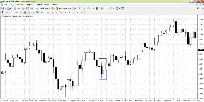Expand the new chart dropdown arrow

click(5, 8)
